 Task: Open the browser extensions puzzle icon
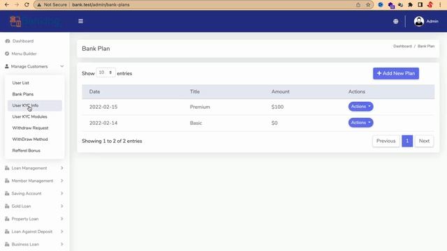pos(410,5)
